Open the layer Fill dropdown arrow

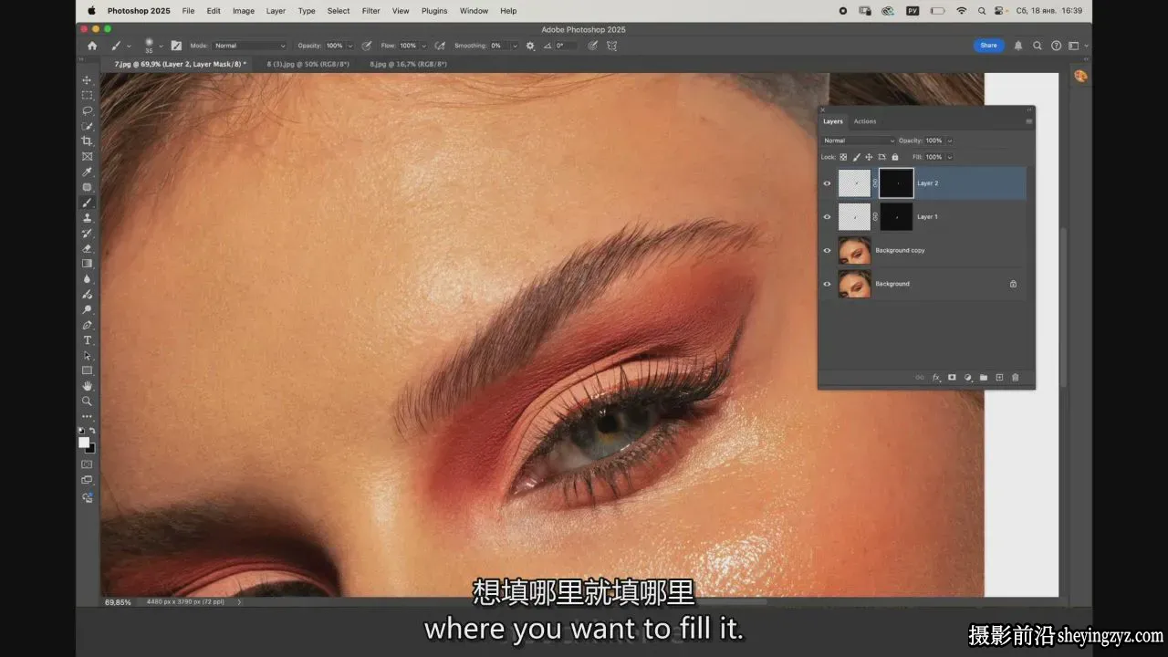[x=950, y=157]
